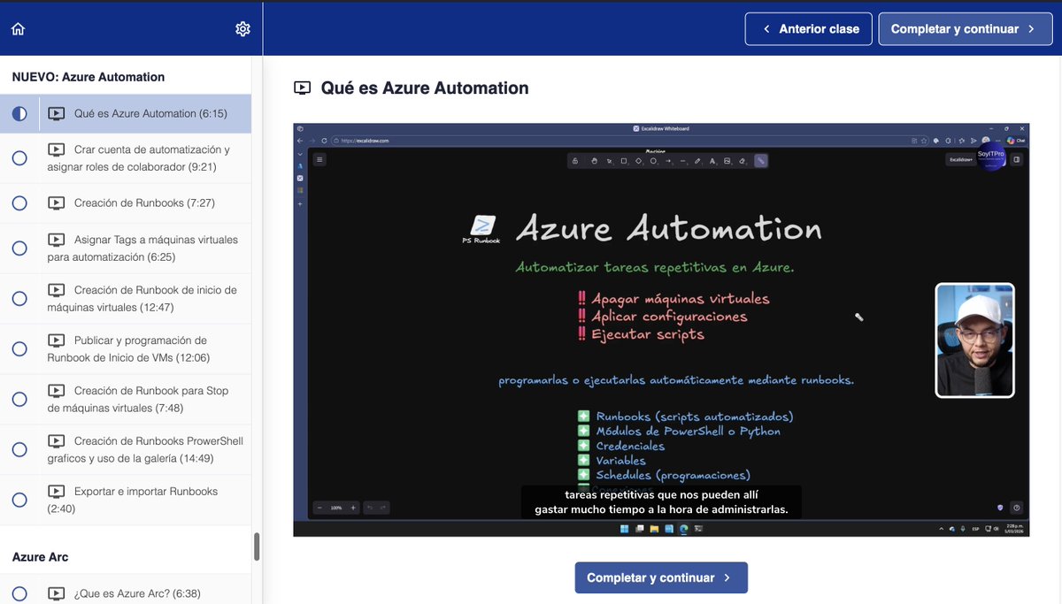Select the diamond tool in Excalidraw

pos(638,161)
